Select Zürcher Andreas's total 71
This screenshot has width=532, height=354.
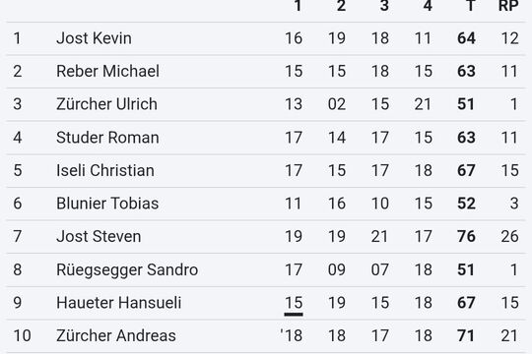[x=466, y=335]
